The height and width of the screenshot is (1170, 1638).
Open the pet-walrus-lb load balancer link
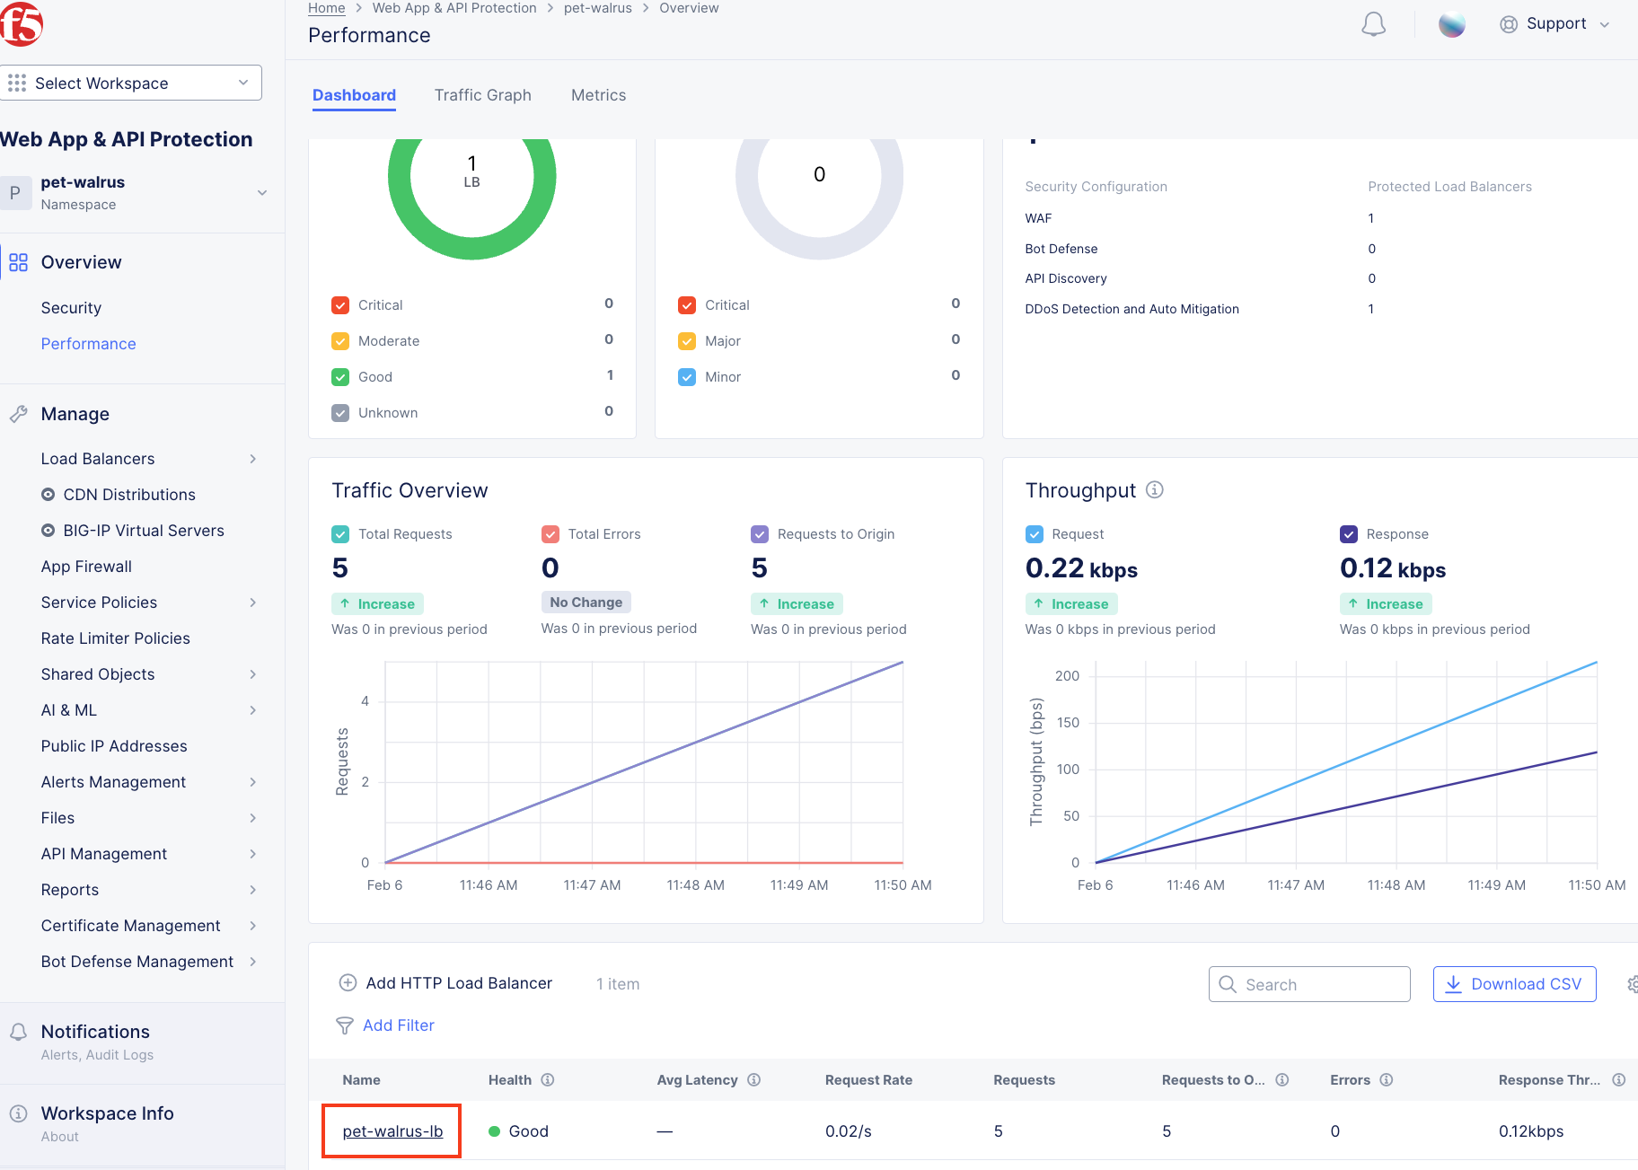coord(392,1131)
